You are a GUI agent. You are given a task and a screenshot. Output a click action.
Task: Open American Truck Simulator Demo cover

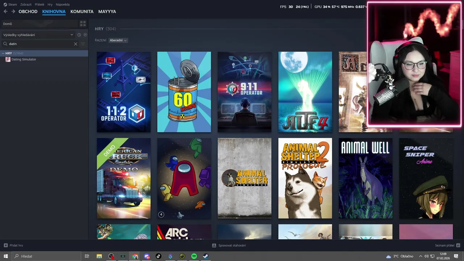click(x=124, y=178)
